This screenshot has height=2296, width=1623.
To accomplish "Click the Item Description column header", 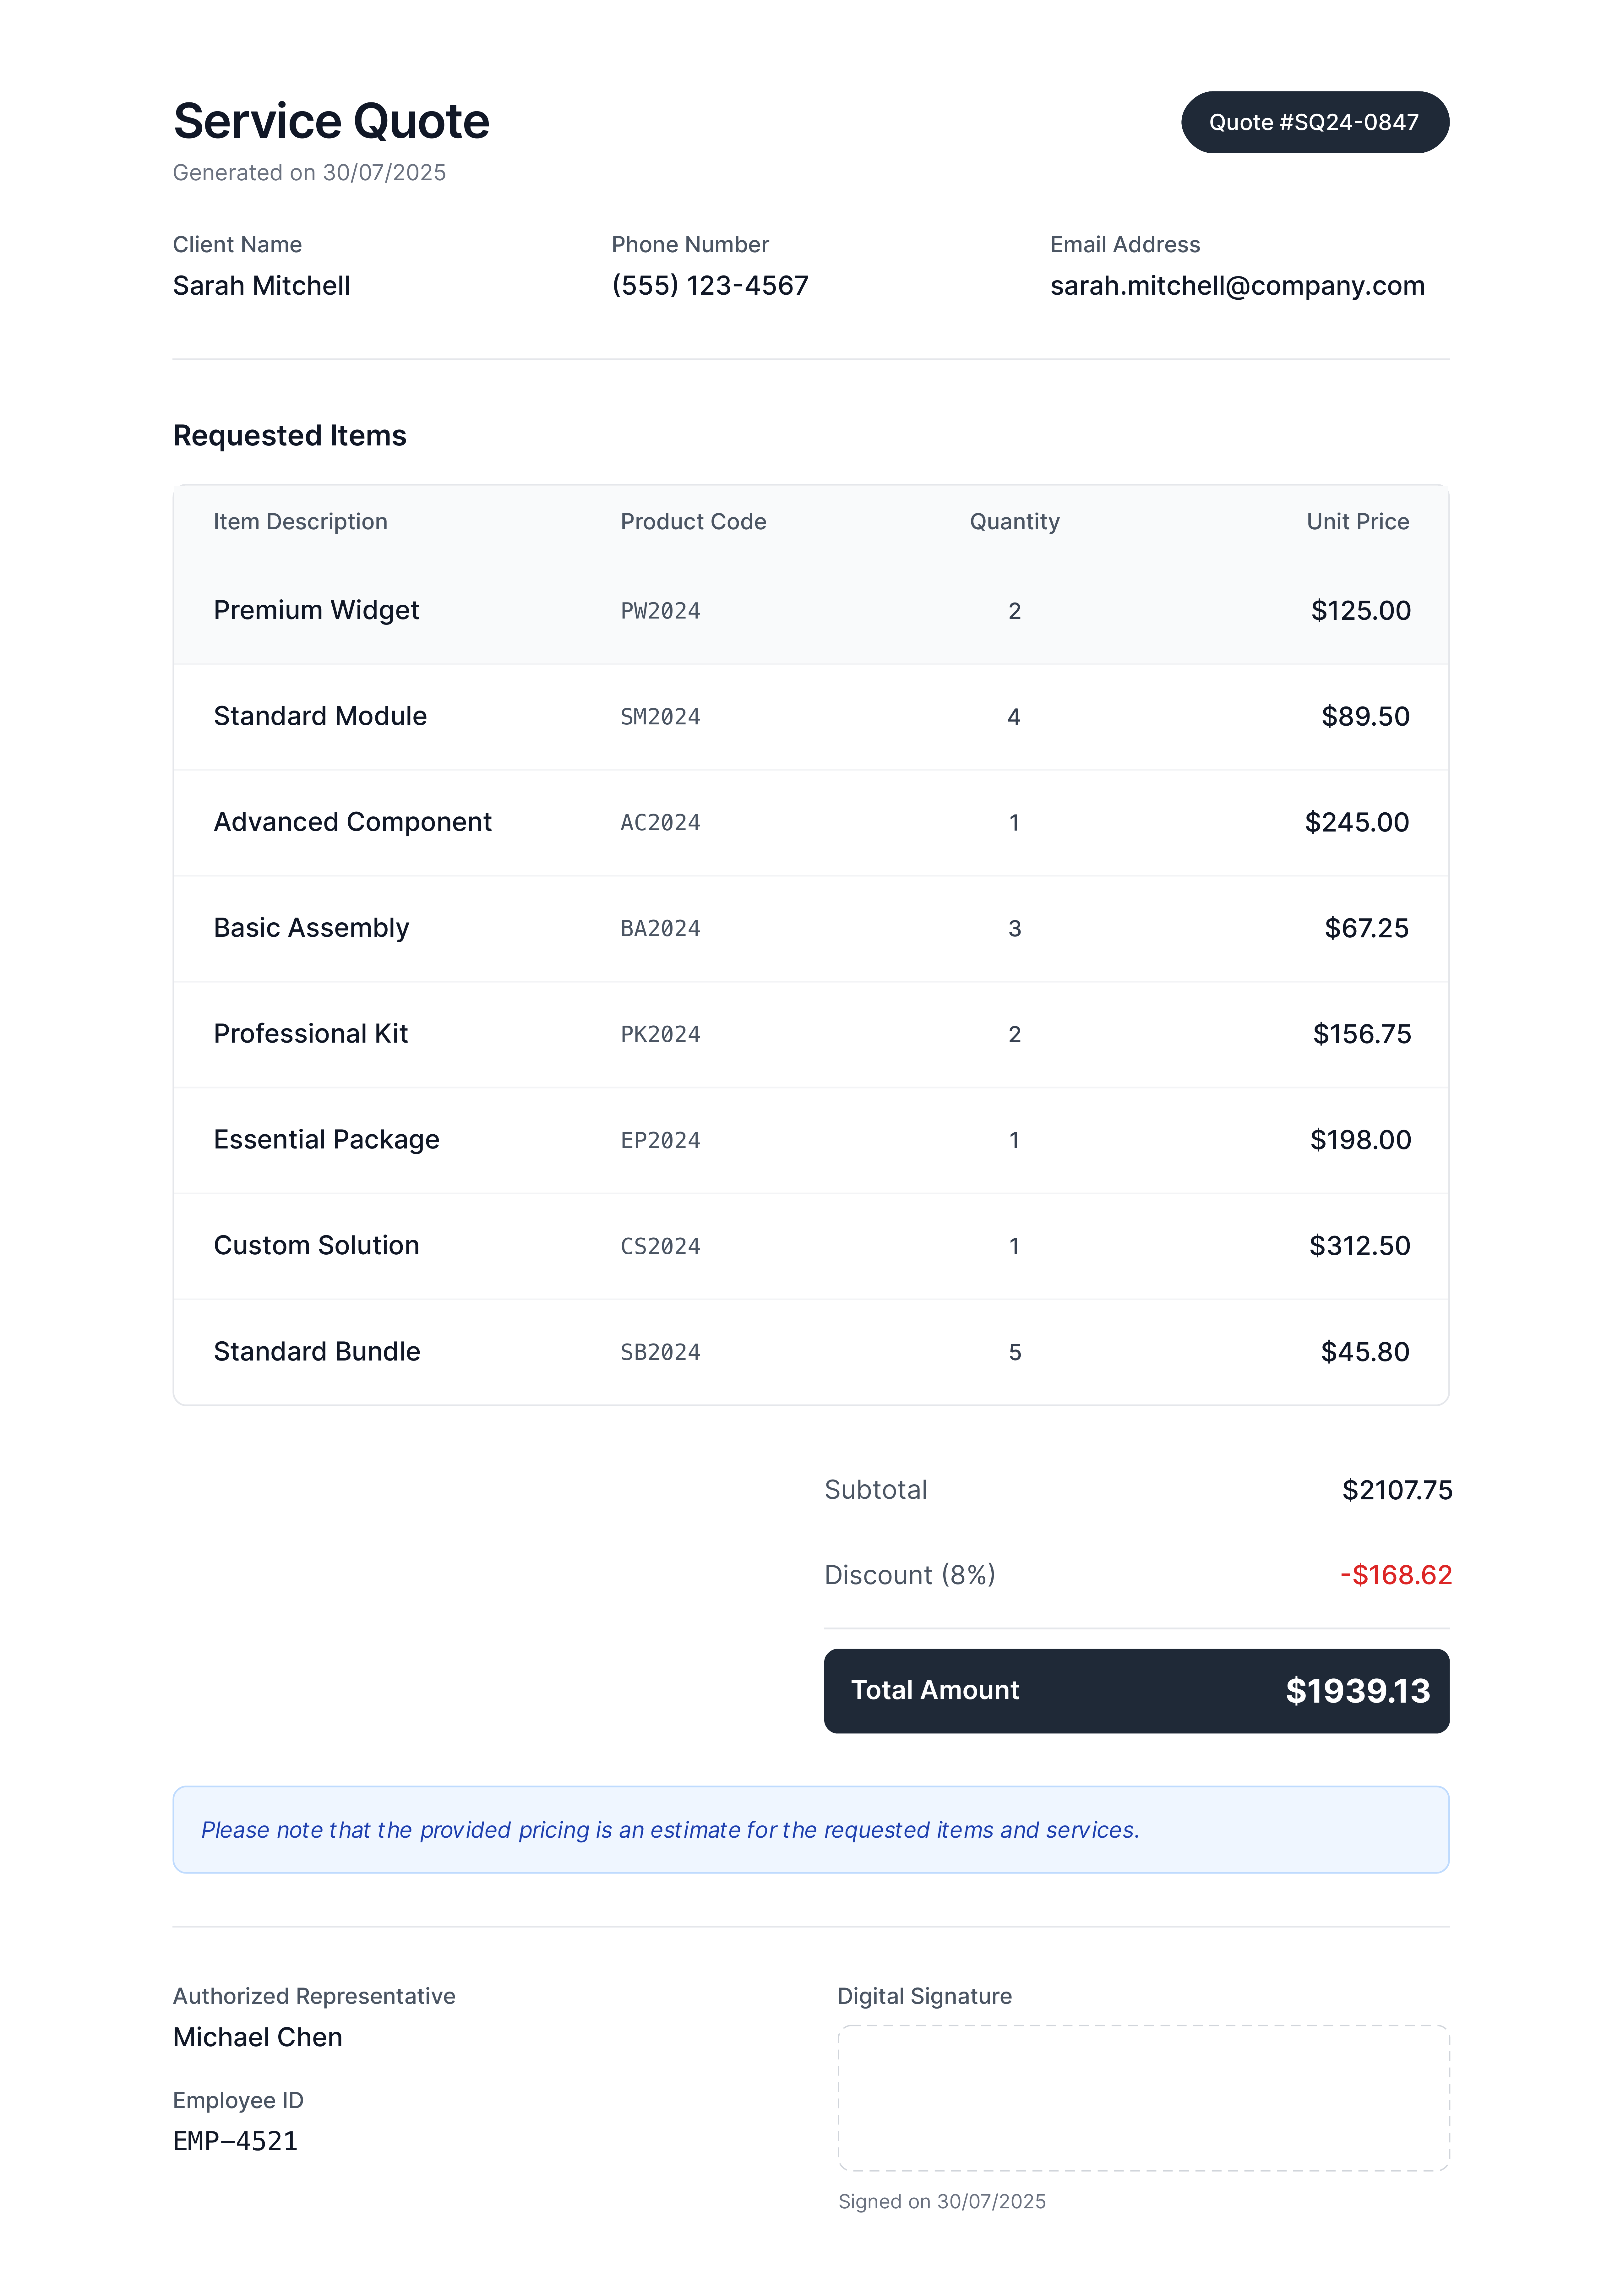I will [x=300, y=522].
